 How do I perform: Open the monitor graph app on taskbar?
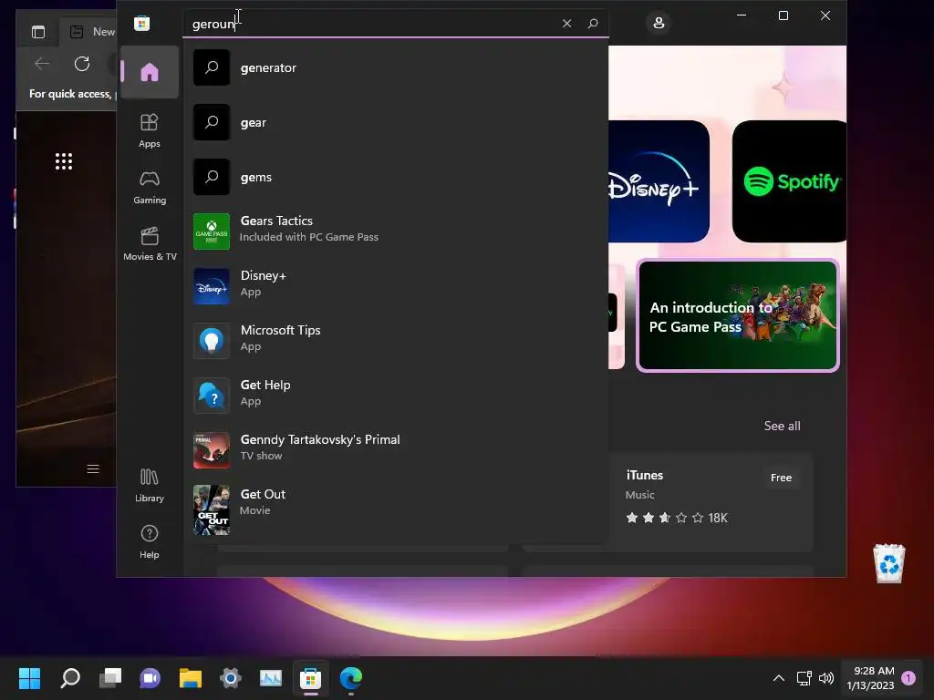click(270, 677)
